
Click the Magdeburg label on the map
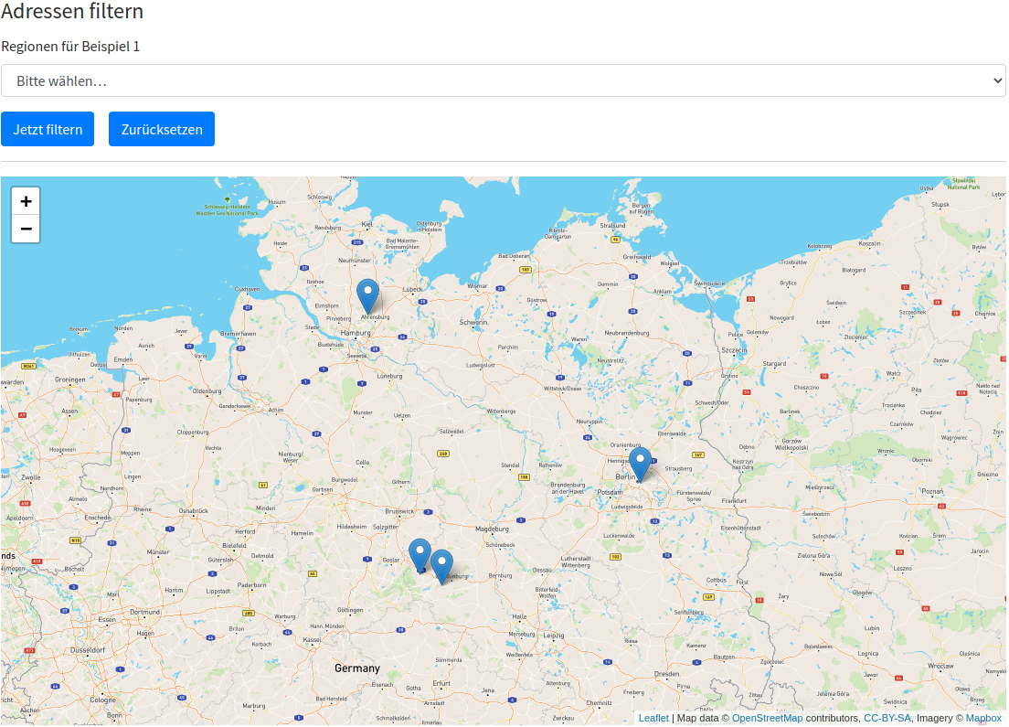click(x=493, y=529)
